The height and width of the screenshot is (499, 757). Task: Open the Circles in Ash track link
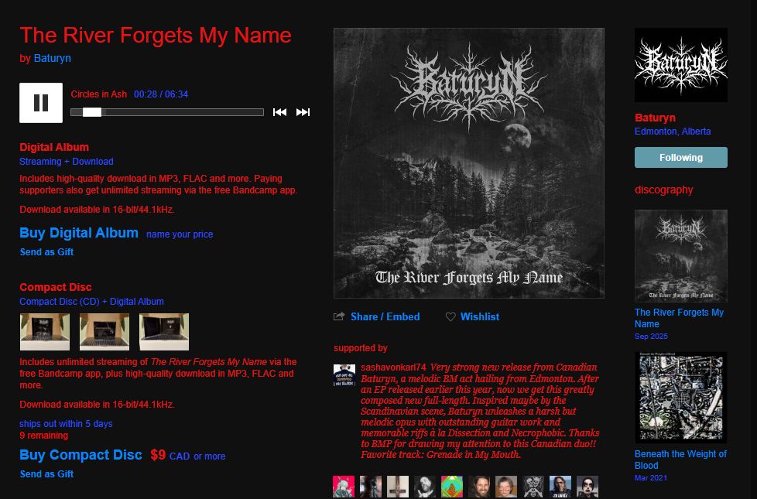pos(99,94)
